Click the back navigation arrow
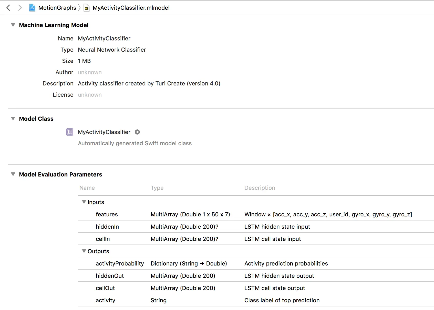 coord(8,8)
